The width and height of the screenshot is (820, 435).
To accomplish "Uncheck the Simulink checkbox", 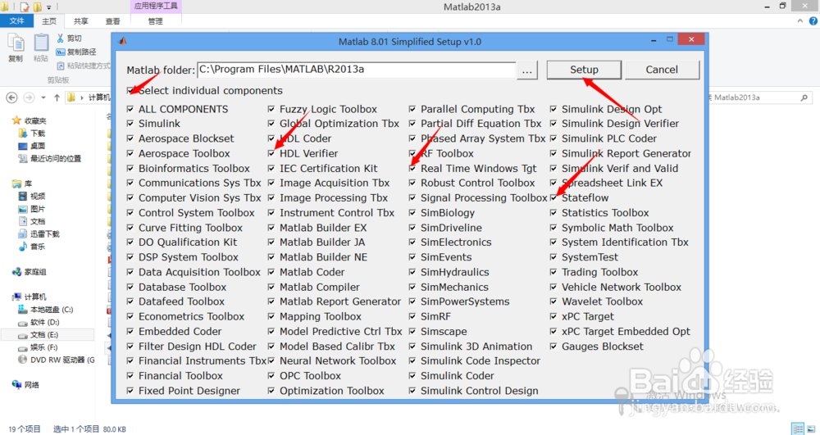I will point(130,124).
